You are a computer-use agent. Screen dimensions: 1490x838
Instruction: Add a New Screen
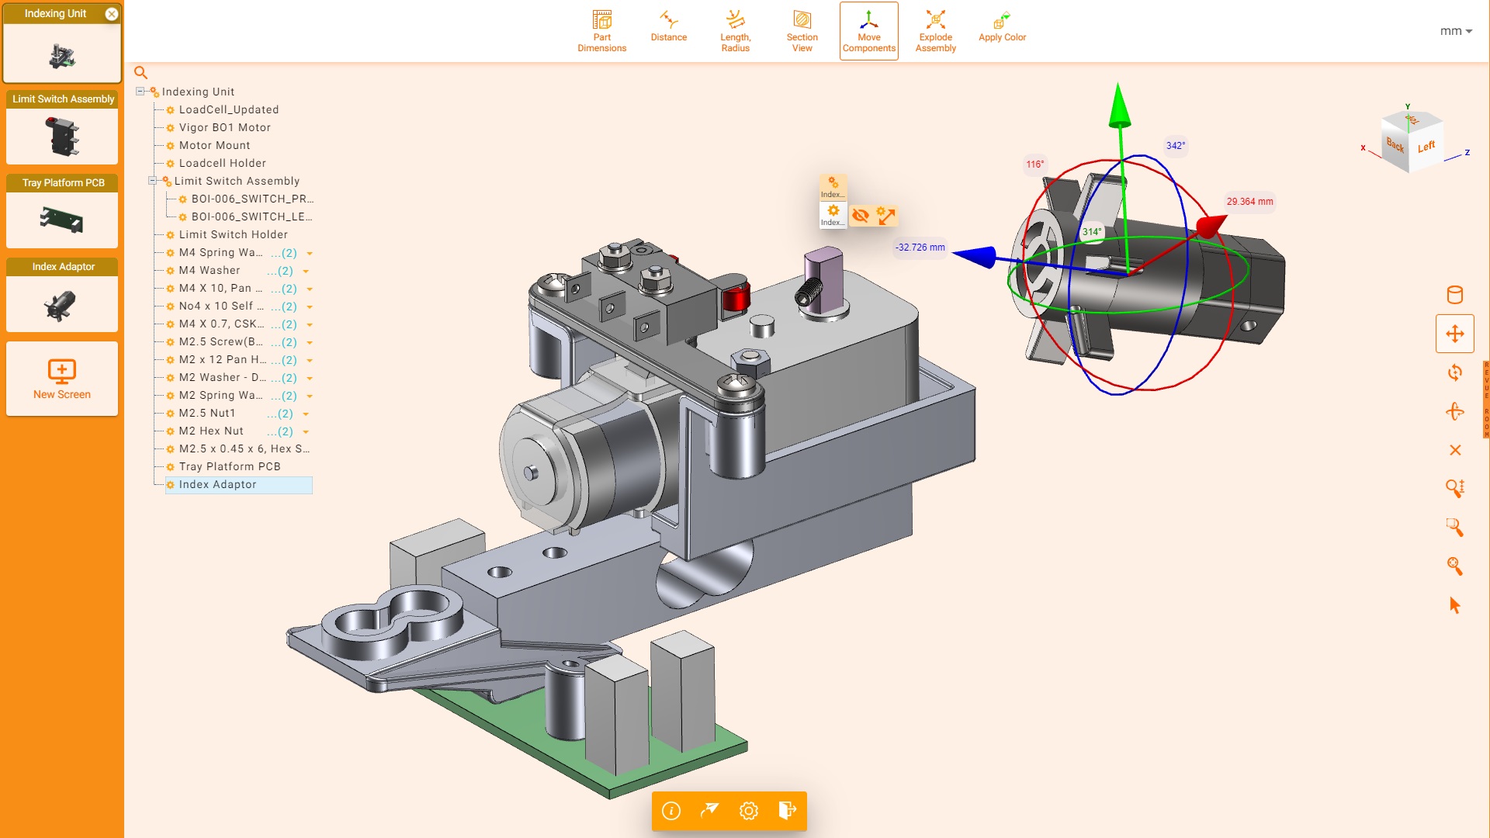pyautogui.click(x=62, y=379)
